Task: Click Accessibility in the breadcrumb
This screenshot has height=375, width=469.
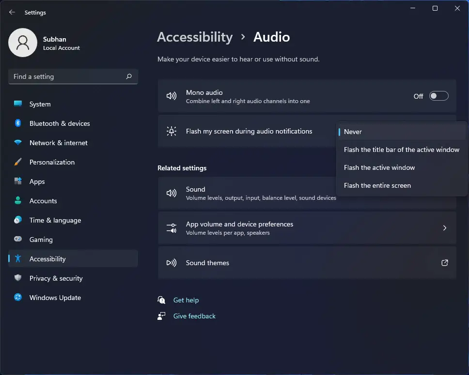Action: pos(195,37)
